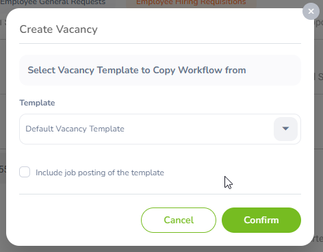Select the small triangle icon in Template field
The width and height of the screenshot is (323, 252).
tap(285, 129)
